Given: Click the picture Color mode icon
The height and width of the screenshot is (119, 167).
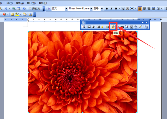Looking at the screenshot, I should (89, 27).
